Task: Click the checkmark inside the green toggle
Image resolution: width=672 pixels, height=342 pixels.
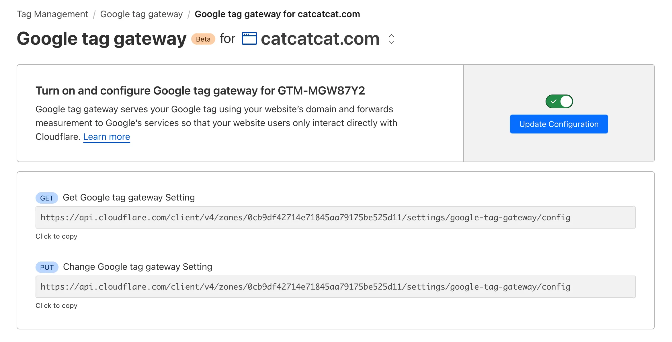Action: click(553, 101)
